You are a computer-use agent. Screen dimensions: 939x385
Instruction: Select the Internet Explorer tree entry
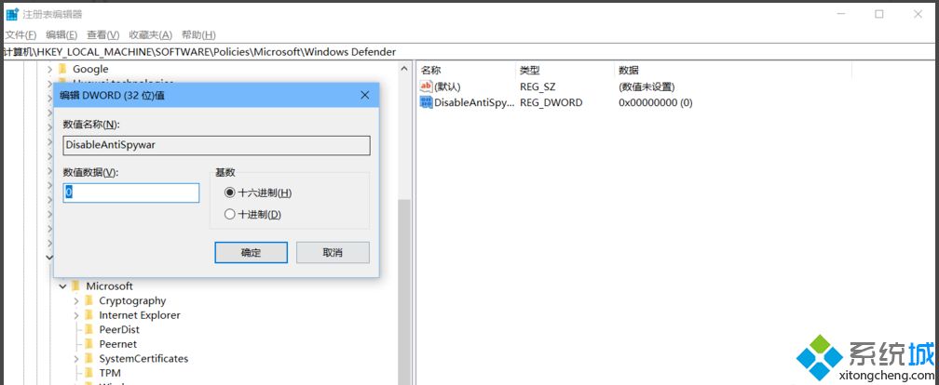tap(140, 315)
